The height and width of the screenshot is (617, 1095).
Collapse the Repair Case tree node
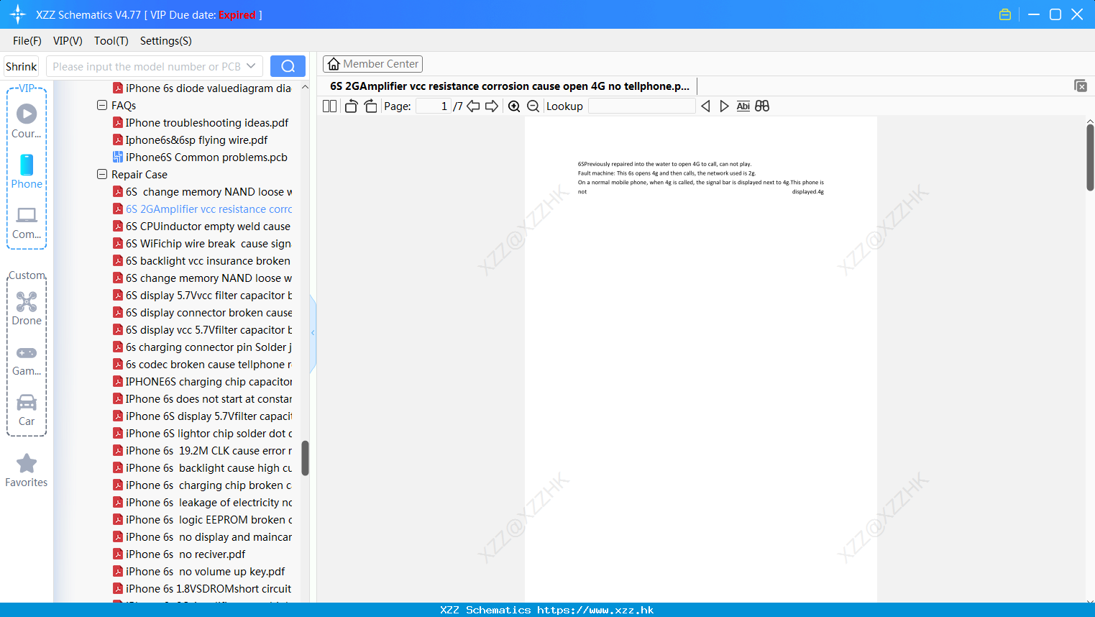(x=102, y=174)
